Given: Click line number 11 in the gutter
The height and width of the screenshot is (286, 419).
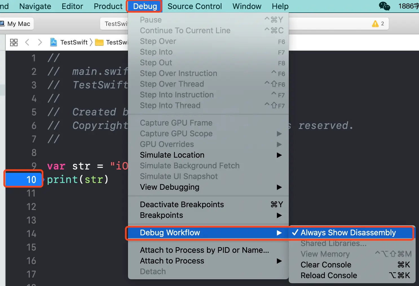Looking at the screenshot, I should pyautogui.click(x=31, y=193).
